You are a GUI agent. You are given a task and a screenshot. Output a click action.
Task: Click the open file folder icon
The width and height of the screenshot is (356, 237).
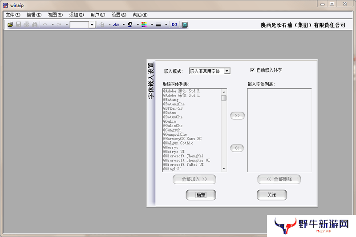10,24
